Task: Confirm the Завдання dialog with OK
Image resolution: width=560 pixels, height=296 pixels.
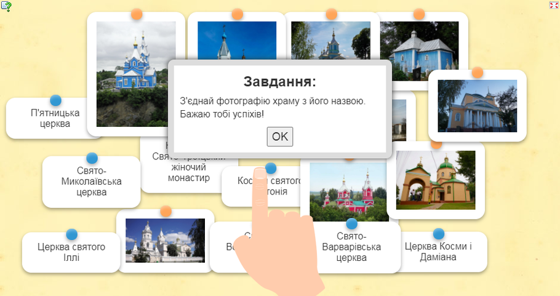Action: [279, 137]
